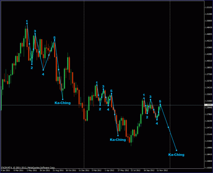
Task: Click the 1.21565 price axis label
Action: (209, 141)
